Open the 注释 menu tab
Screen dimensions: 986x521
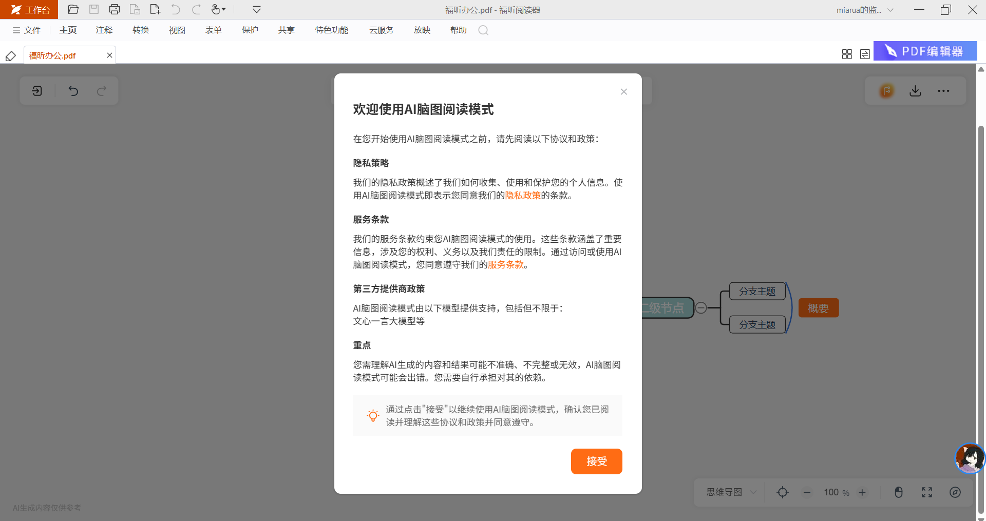[104, 30]
